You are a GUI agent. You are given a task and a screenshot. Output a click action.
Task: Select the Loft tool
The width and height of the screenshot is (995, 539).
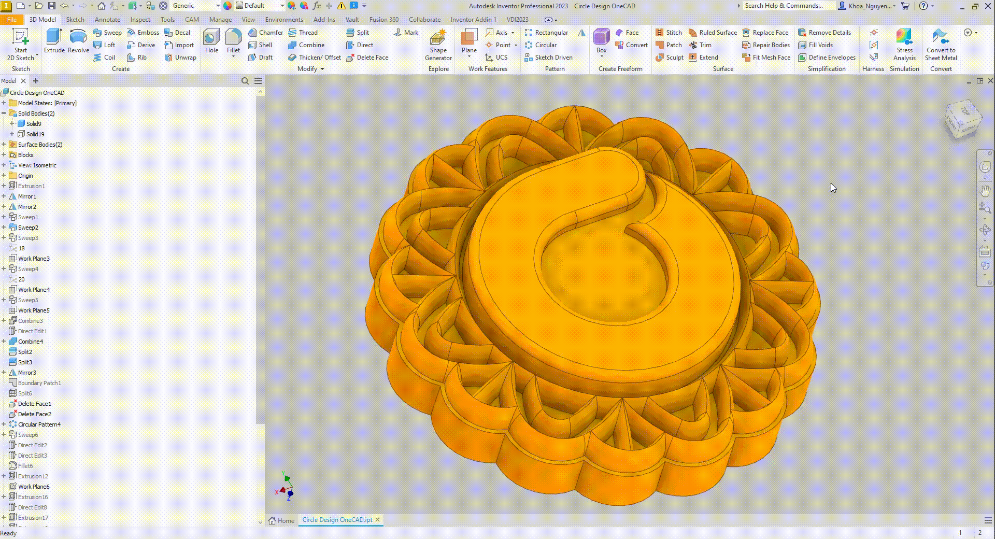point(104,45)
